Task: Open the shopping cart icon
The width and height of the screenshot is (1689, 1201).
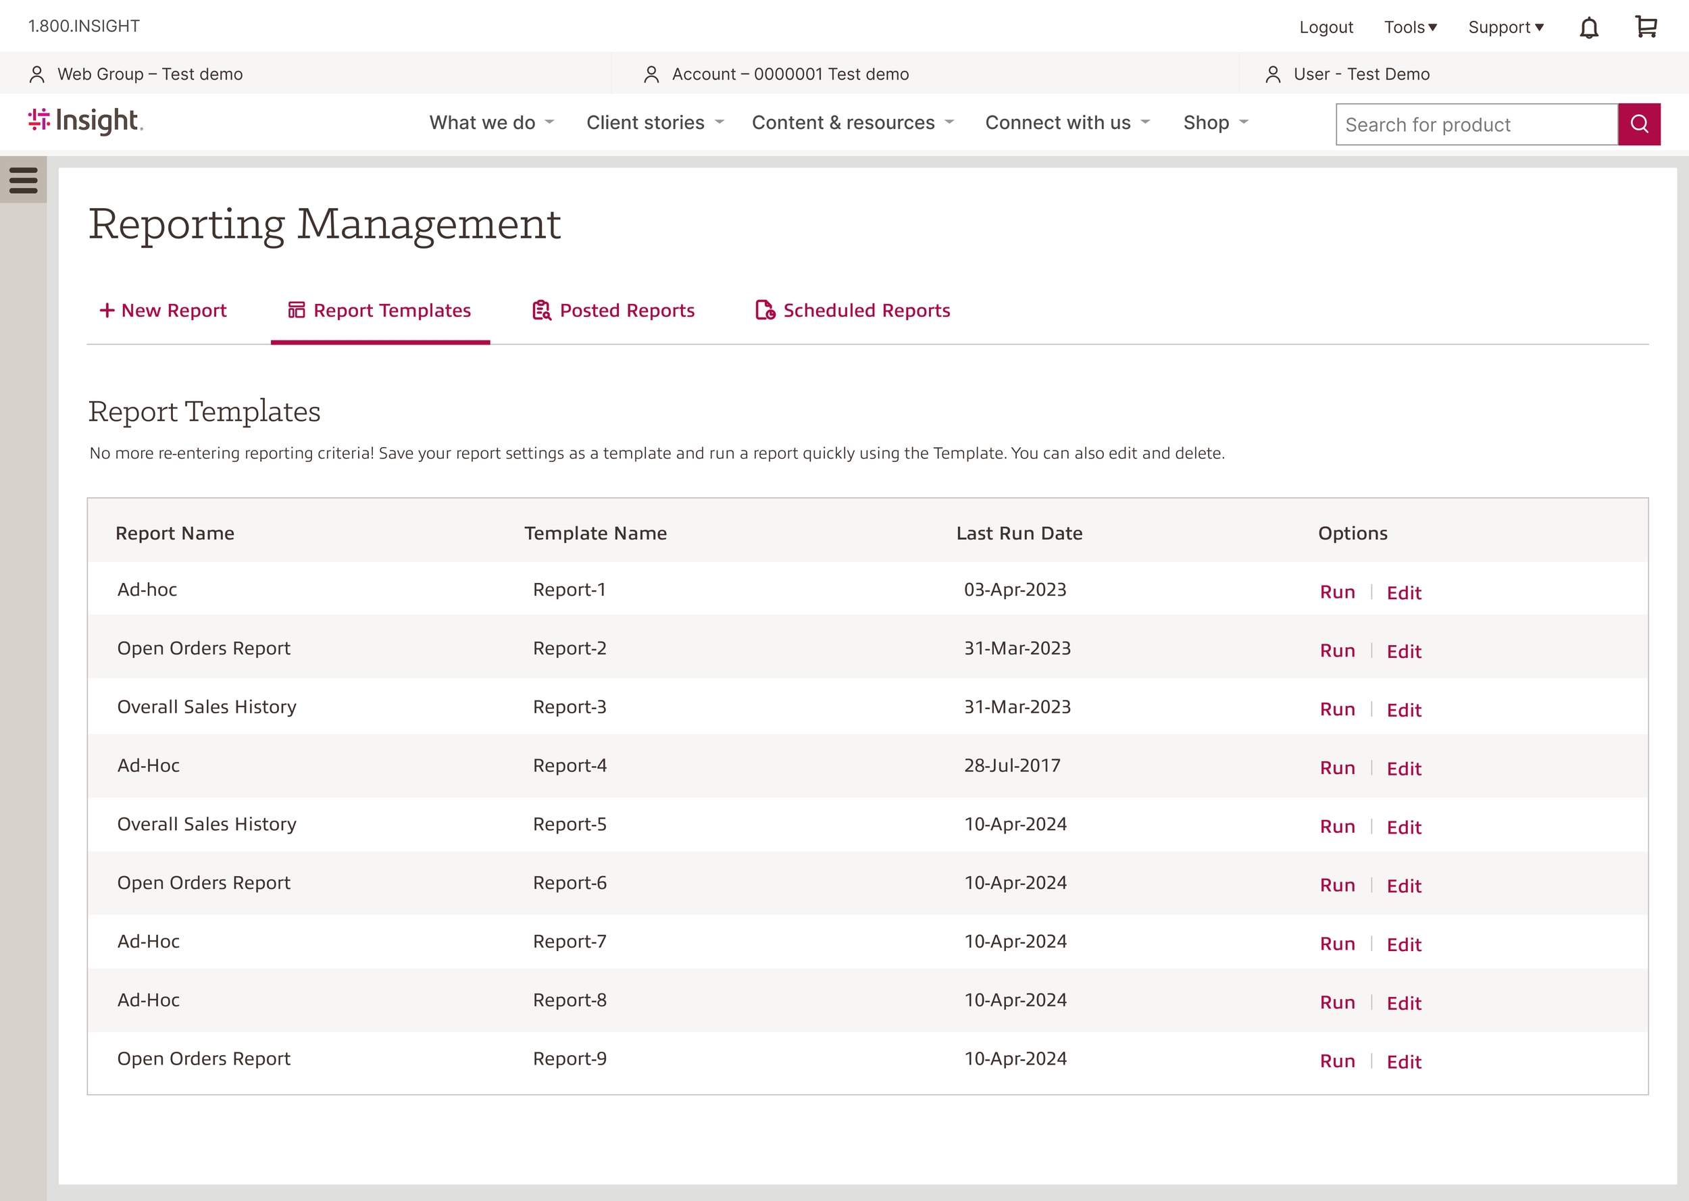Action: (1645, 28)
